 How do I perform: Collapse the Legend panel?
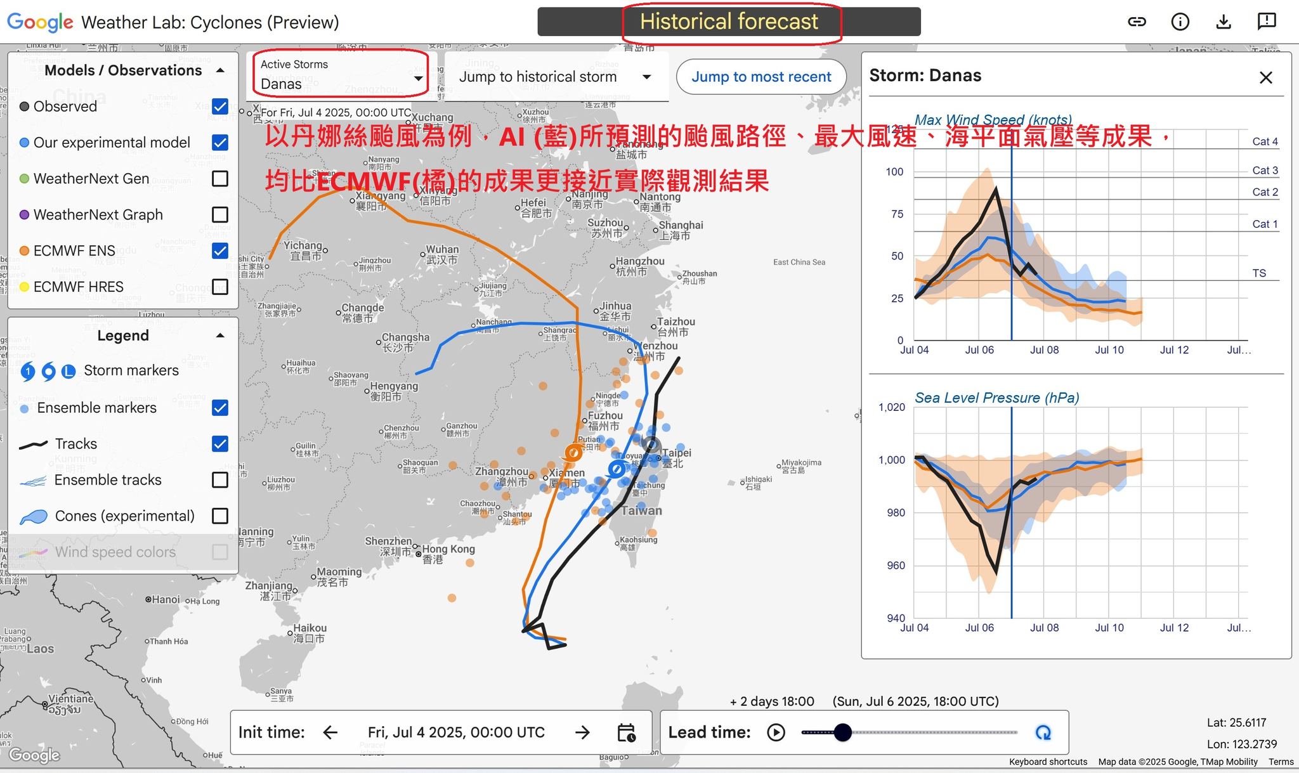coord(220,335)
